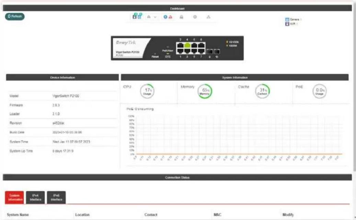This screenshot has width=356, height=220.
Task: Click the dark device icon with green badge
Action: point(135,16)
